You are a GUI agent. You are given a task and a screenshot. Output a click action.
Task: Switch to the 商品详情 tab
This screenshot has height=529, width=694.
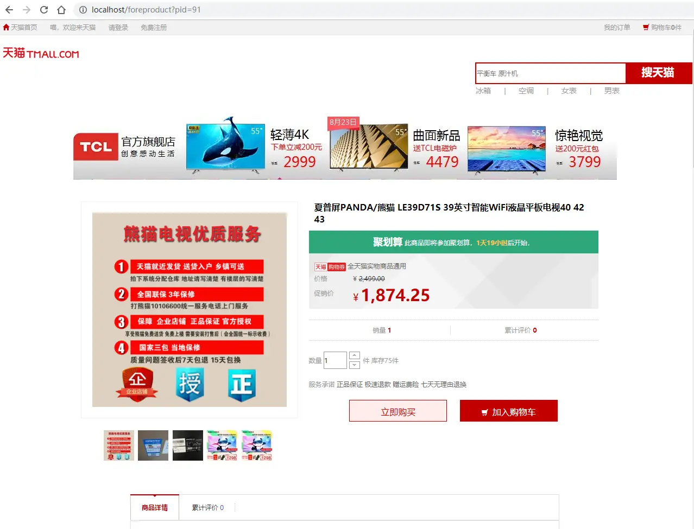[155, 507]
